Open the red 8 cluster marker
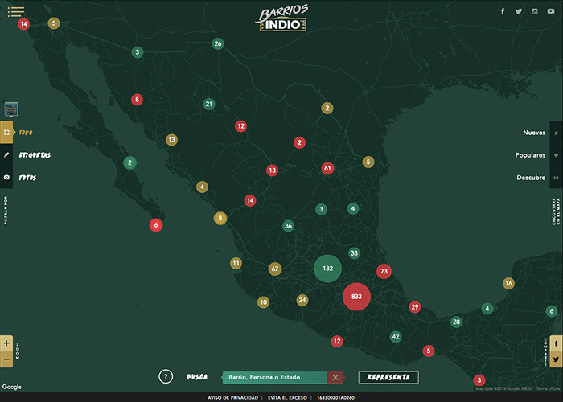The height and width of the screenshot is (402, 563). [138, 100]
